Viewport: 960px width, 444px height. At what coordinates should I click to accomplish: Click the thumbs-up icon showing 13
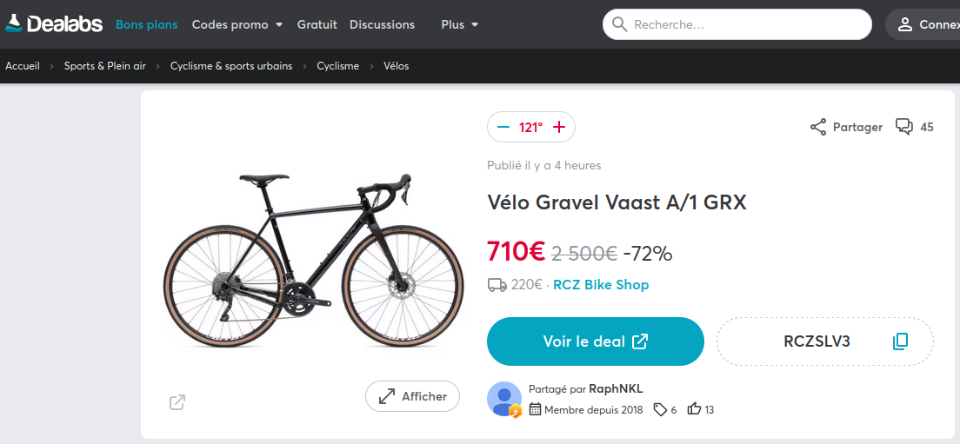pyautogui.click(x=694, y=409)
